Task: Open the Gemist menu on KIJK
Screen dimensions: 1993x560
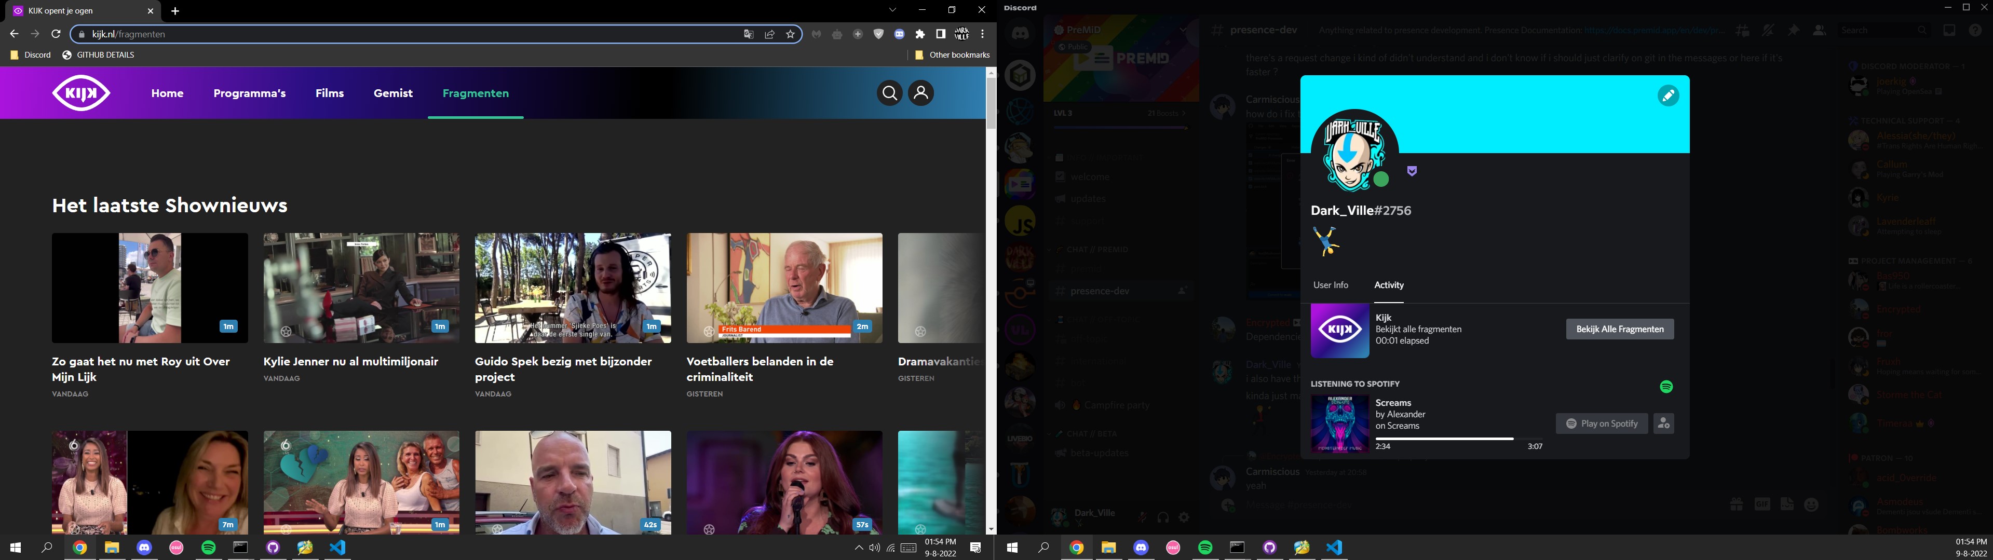Action: pos(393,93)
